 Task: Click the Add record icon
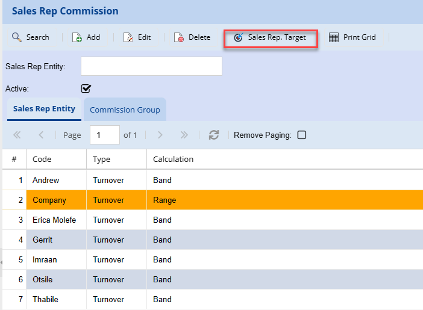pos(77,37)
